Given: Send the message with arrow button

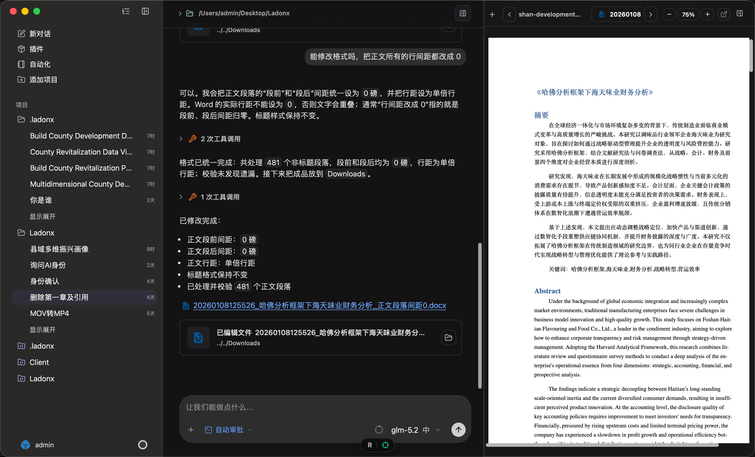Looking at the screenshot, I should [458, 430].
